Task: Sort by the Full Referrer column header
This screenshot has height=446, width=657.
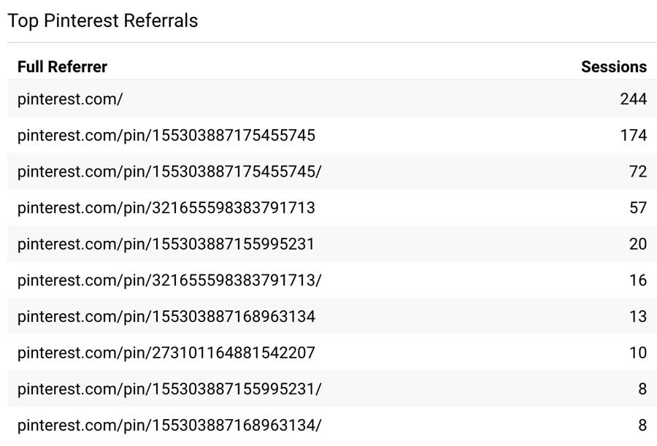Action: [x=63, y=66]
